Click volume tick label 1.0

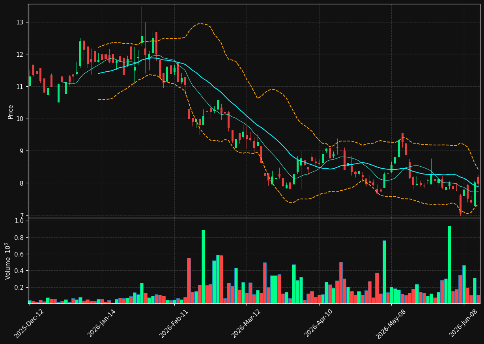[19, 221]
